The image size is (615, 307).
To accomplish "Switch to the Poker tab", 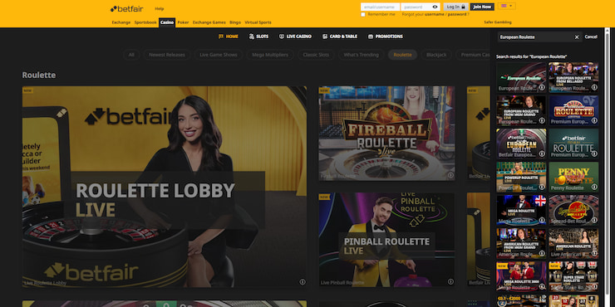I will coord(183,22).
